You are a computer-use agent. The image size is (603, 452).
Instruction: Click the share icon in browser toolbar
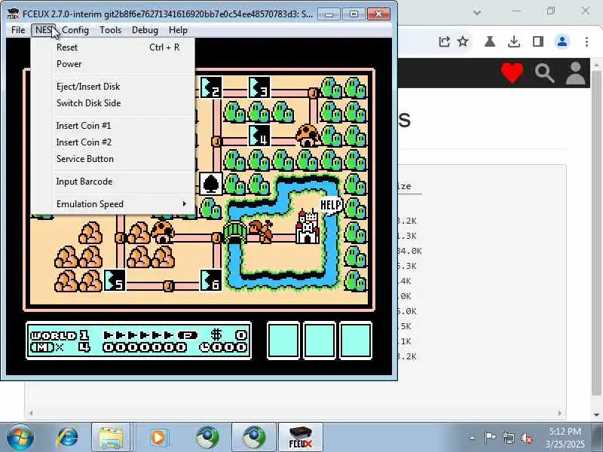click(444, 41)
